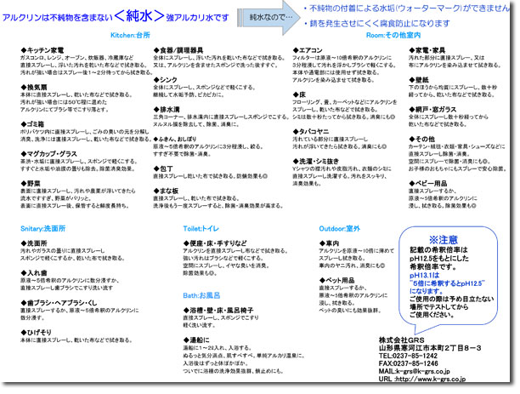
Task: Select the 'Snitary:洗面所' section heading
Action: pyautogui.click(x=42, y=229)
